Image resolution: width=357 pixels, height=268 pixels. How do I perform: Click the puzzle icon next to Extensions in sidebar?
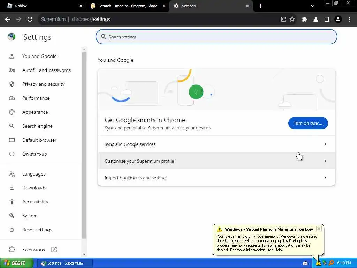(x=12, y=249)
